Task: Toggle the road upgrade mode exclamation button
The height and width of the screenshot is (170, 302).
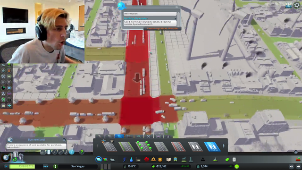Action: (x=72, y=152)
